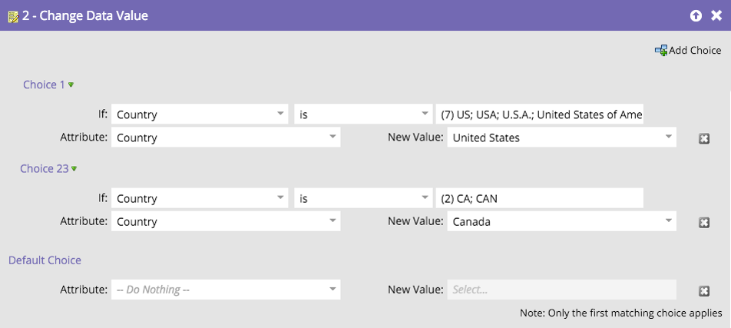This screenshot has width=731, height=328.
Task: Click the Add Choice link
Action: point(694,51)
